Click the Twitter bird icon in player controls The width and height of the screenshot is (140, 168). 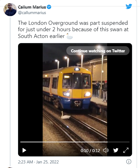point(116,150)
